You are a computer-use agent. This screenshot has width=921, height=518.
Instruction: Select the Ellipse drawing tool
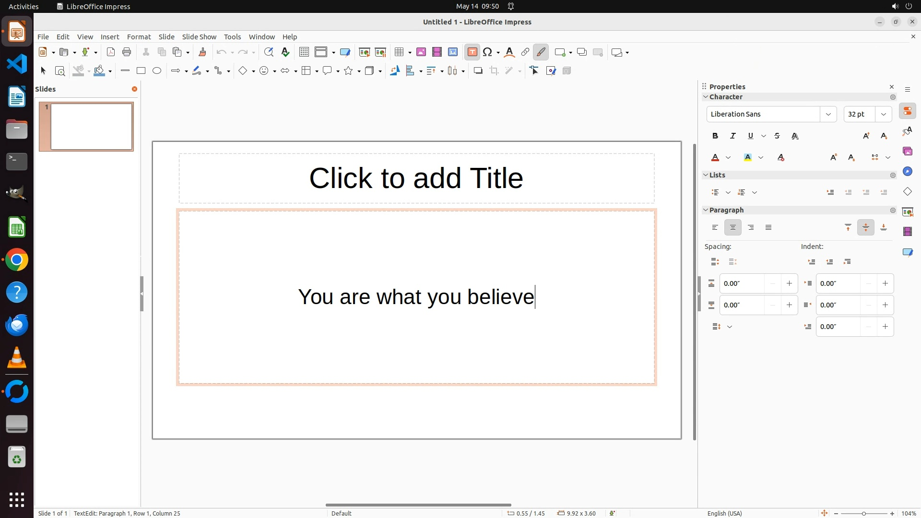coord(157,71)
